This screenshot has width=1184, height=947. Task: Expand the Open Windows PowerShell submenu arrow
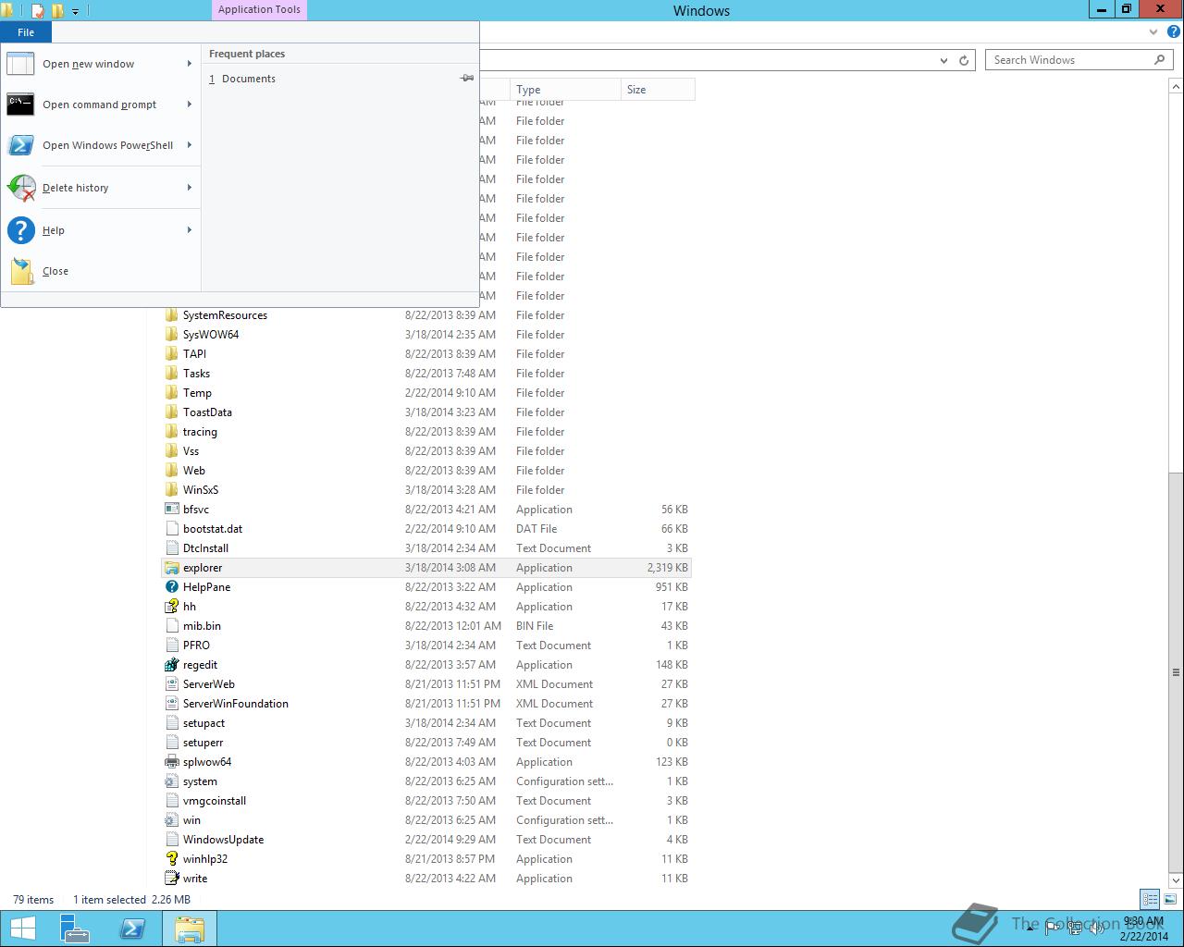189,145
